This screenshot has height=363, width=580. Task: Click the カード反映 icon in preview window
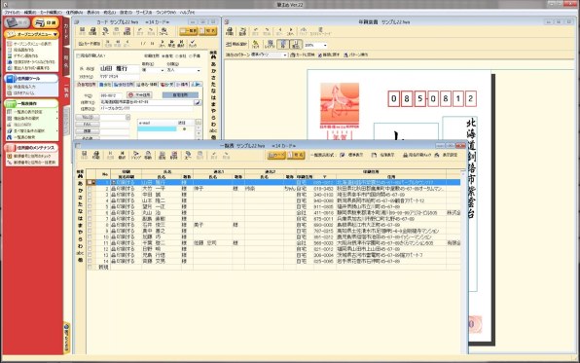pyautogui.click(x=303, y=54)
